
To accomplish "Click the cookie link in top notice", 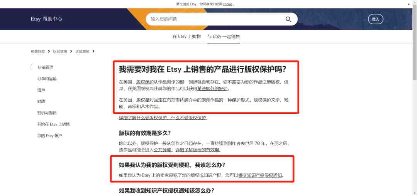I will point(227,4).
